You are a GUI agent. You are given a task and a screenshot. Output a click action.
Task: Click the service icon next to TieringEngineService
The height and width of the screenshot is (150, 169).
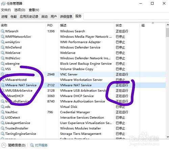coord(3,134)
